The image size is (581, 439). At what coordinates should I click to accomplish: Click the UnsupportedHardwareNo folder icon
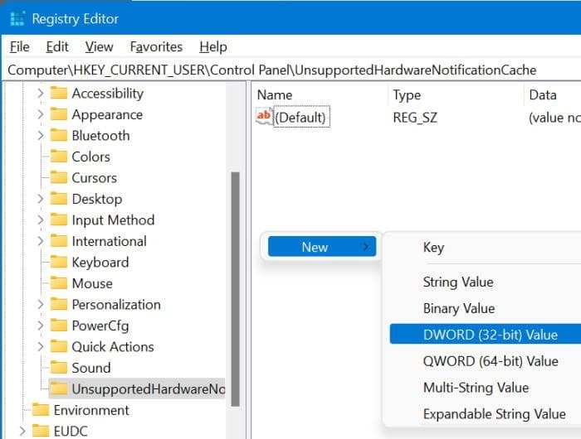click(59, 388)
